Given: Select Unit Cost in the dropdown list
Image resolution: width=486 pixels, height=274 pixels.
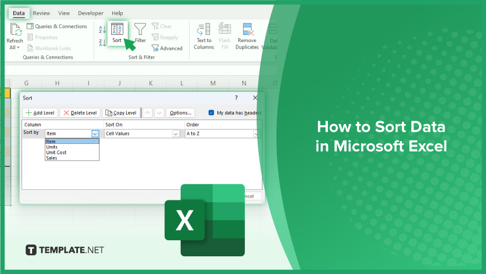Looking at the screenshot, I should (72, 152).
